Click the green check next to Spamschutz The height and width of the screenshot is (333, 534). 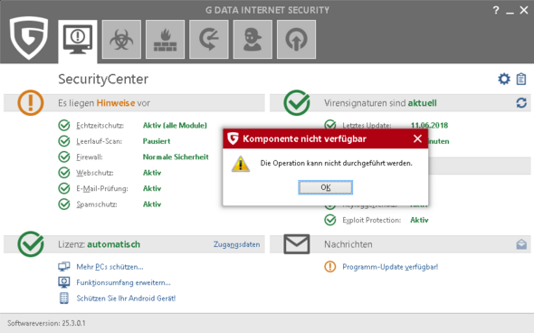(64, 205)
